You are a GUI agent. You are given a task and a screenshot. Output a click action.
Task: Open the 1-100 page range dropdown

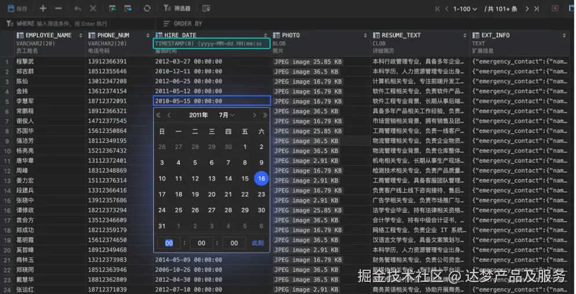pos(465,9)
